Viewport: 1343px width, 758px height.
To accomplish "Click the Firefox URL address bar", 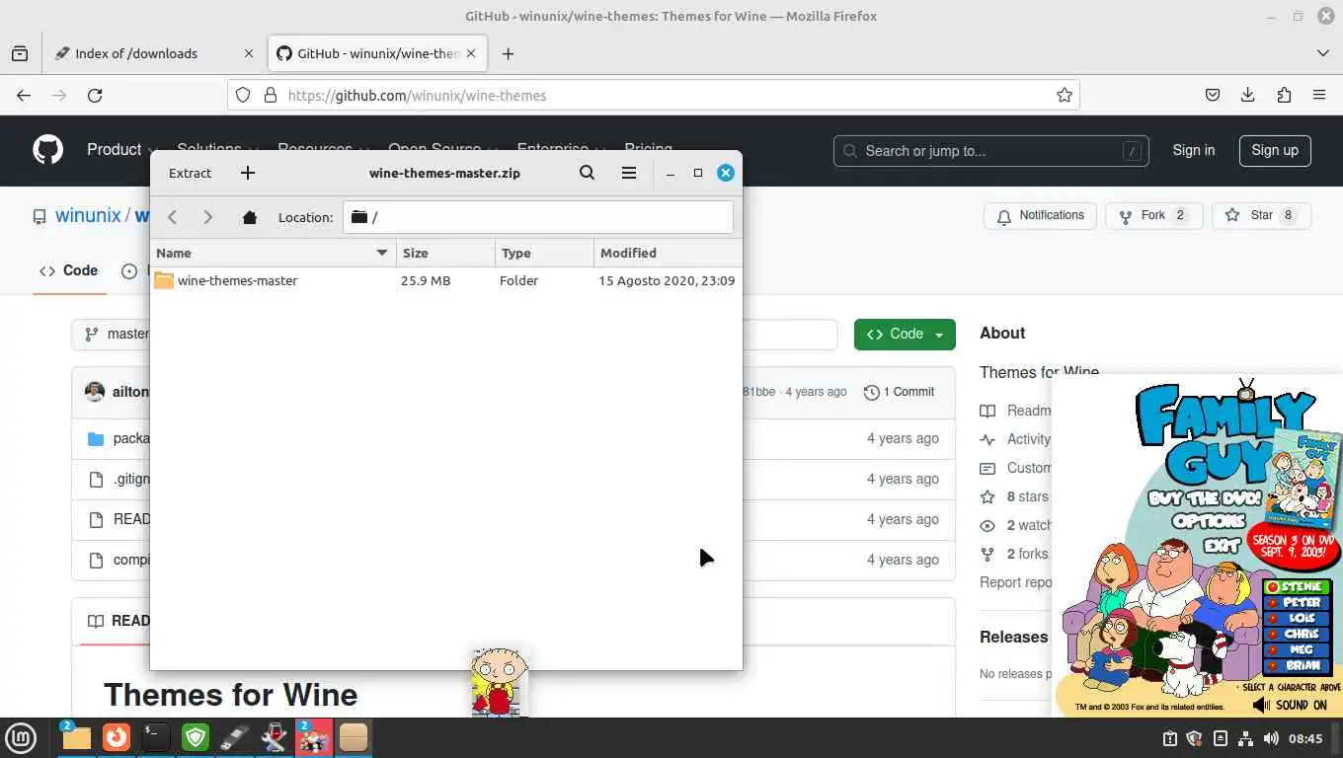I will point(654,96).
